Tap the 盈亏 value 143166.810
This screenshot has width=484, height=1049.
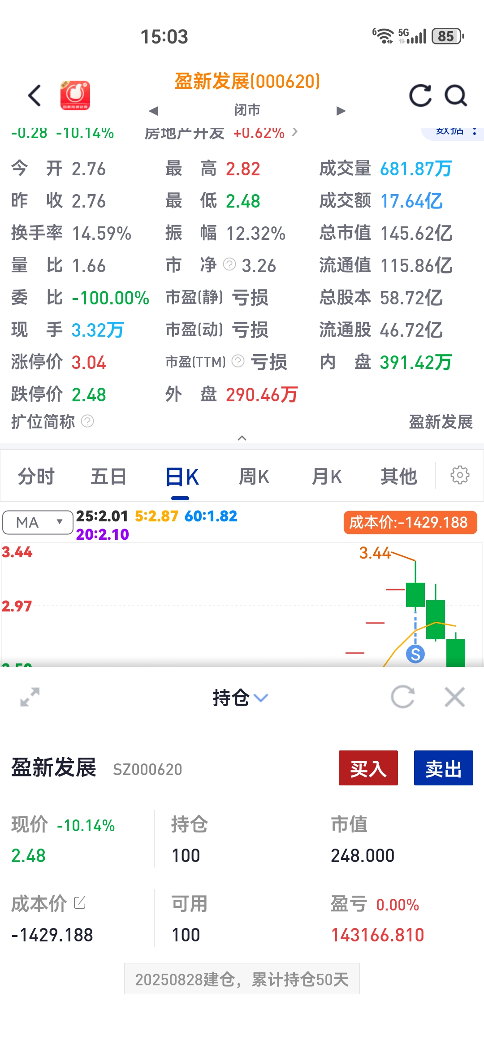point(377,935)
